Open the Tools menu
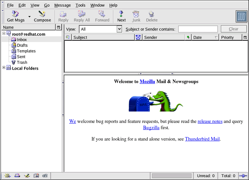This screenshot has width=249, height=180. click(80, 5)
